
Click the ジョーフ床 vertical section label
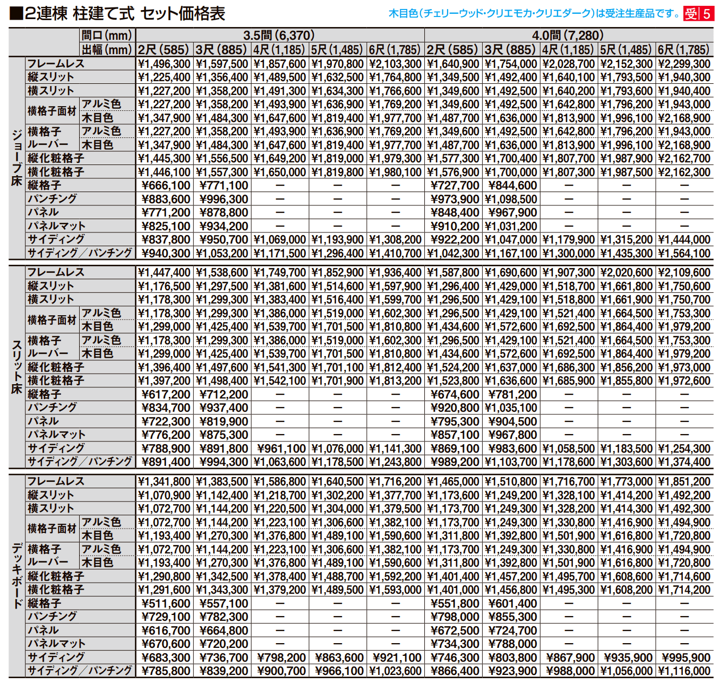(17, 158)
